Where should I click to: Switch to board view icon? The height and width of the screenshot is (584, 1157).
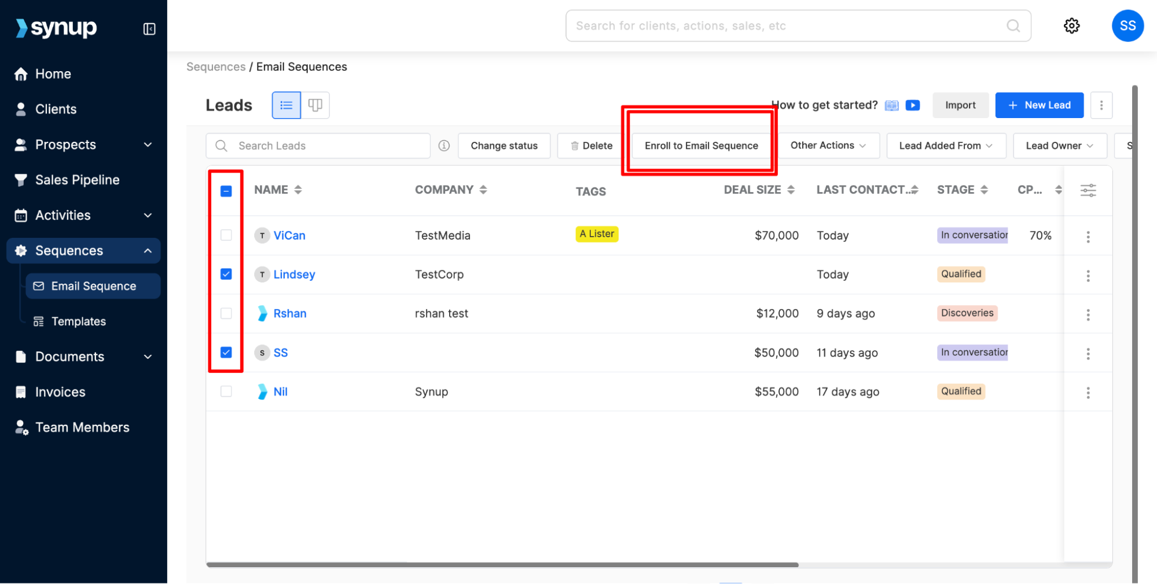pos(315,105)
